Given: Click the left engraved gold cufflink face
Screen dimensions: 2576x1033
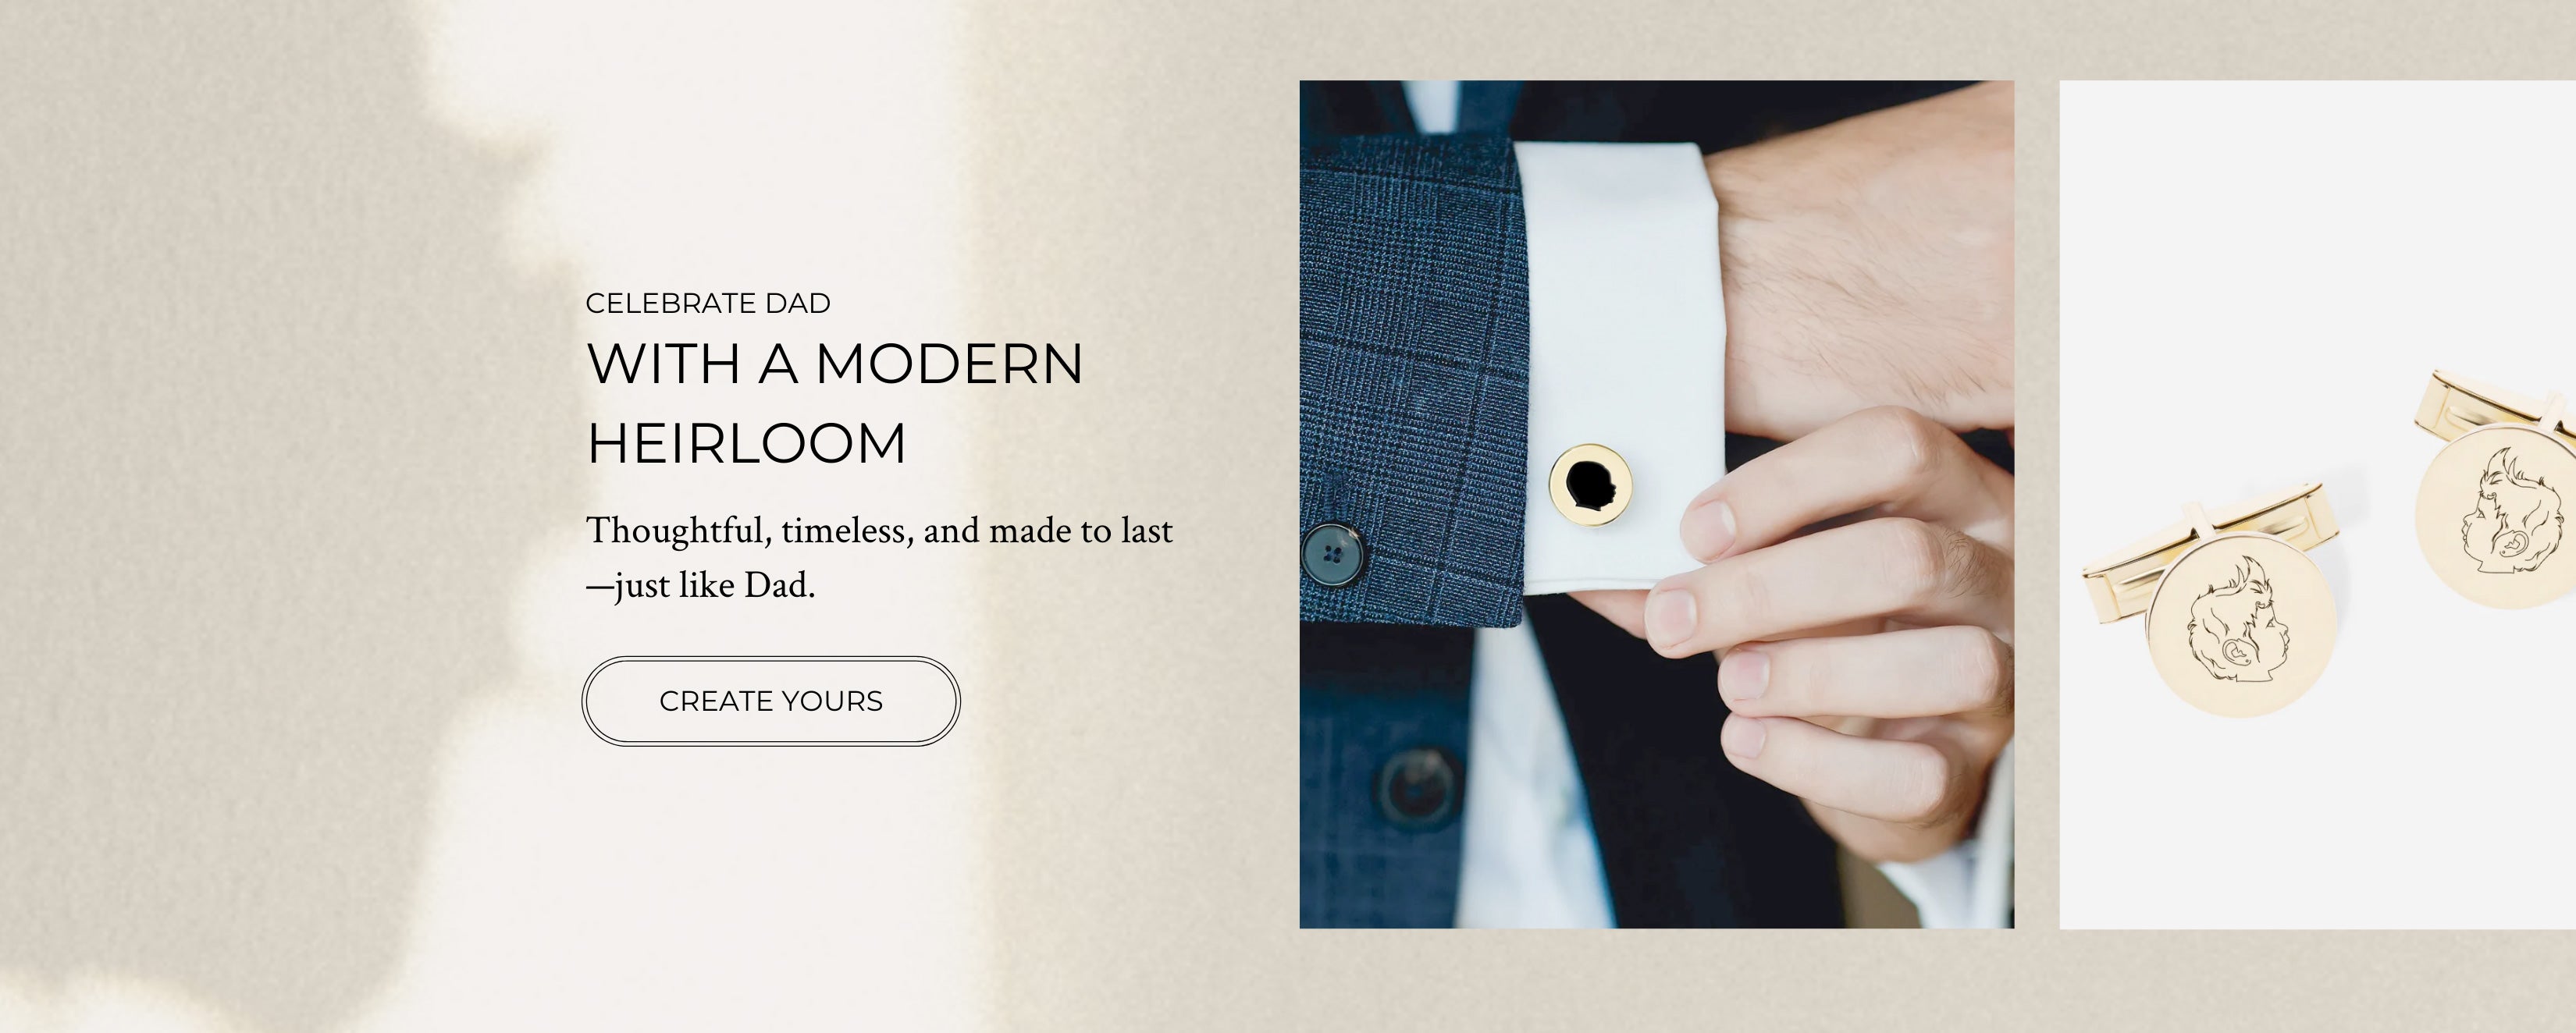Looking at the screenshot, I should [2241, 626].
